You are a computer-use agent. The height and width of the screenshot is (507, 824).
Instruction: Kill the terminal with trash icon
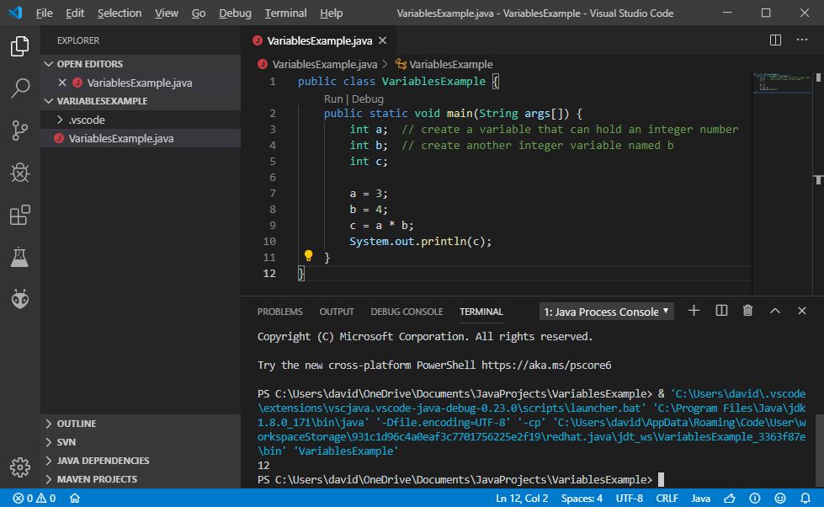(747, 311)
